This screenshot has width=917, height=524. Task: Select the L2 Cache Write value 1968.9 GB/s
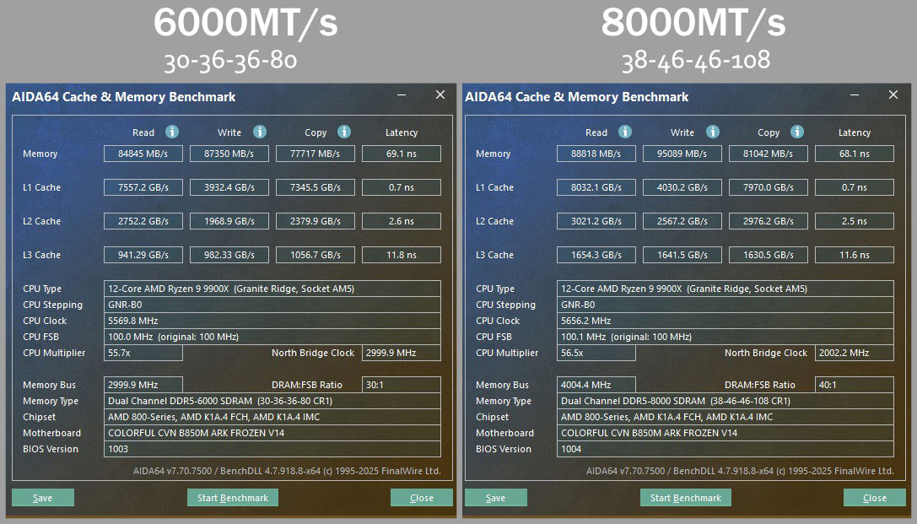[229, 221]
